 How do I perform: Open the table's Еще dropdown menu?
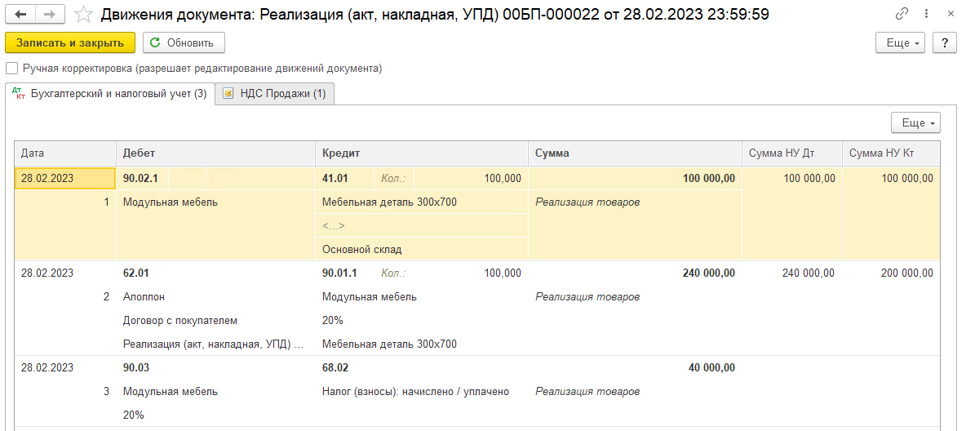[915, 122]
